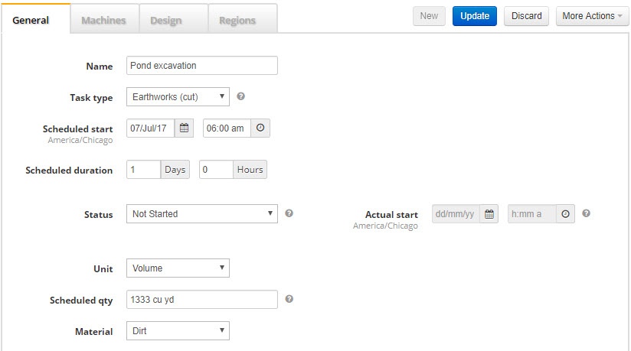Show help for Status field
Screen dimensions: 631x351
289,213
